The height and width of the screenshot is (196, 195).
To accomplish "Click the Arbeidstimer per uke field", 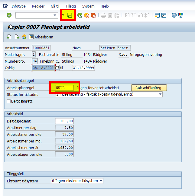I will tap(64, 134).
